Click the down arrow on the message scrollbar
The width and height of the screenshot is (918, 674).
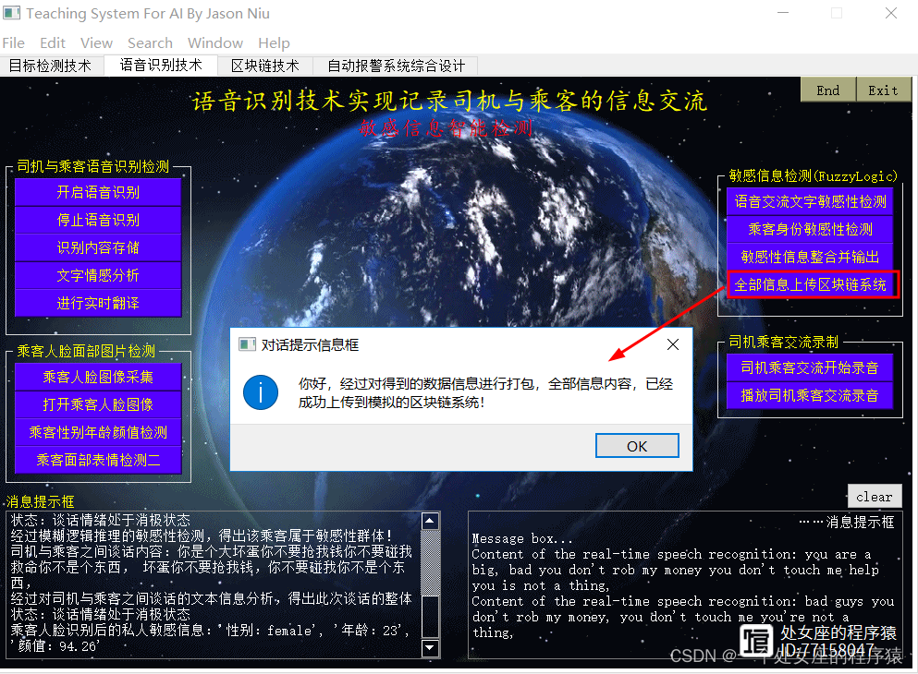pos(429,649)
